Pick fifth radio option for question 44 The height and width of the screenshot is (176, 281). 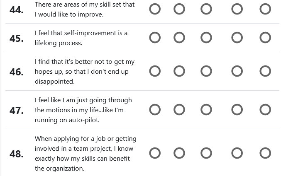265,9
